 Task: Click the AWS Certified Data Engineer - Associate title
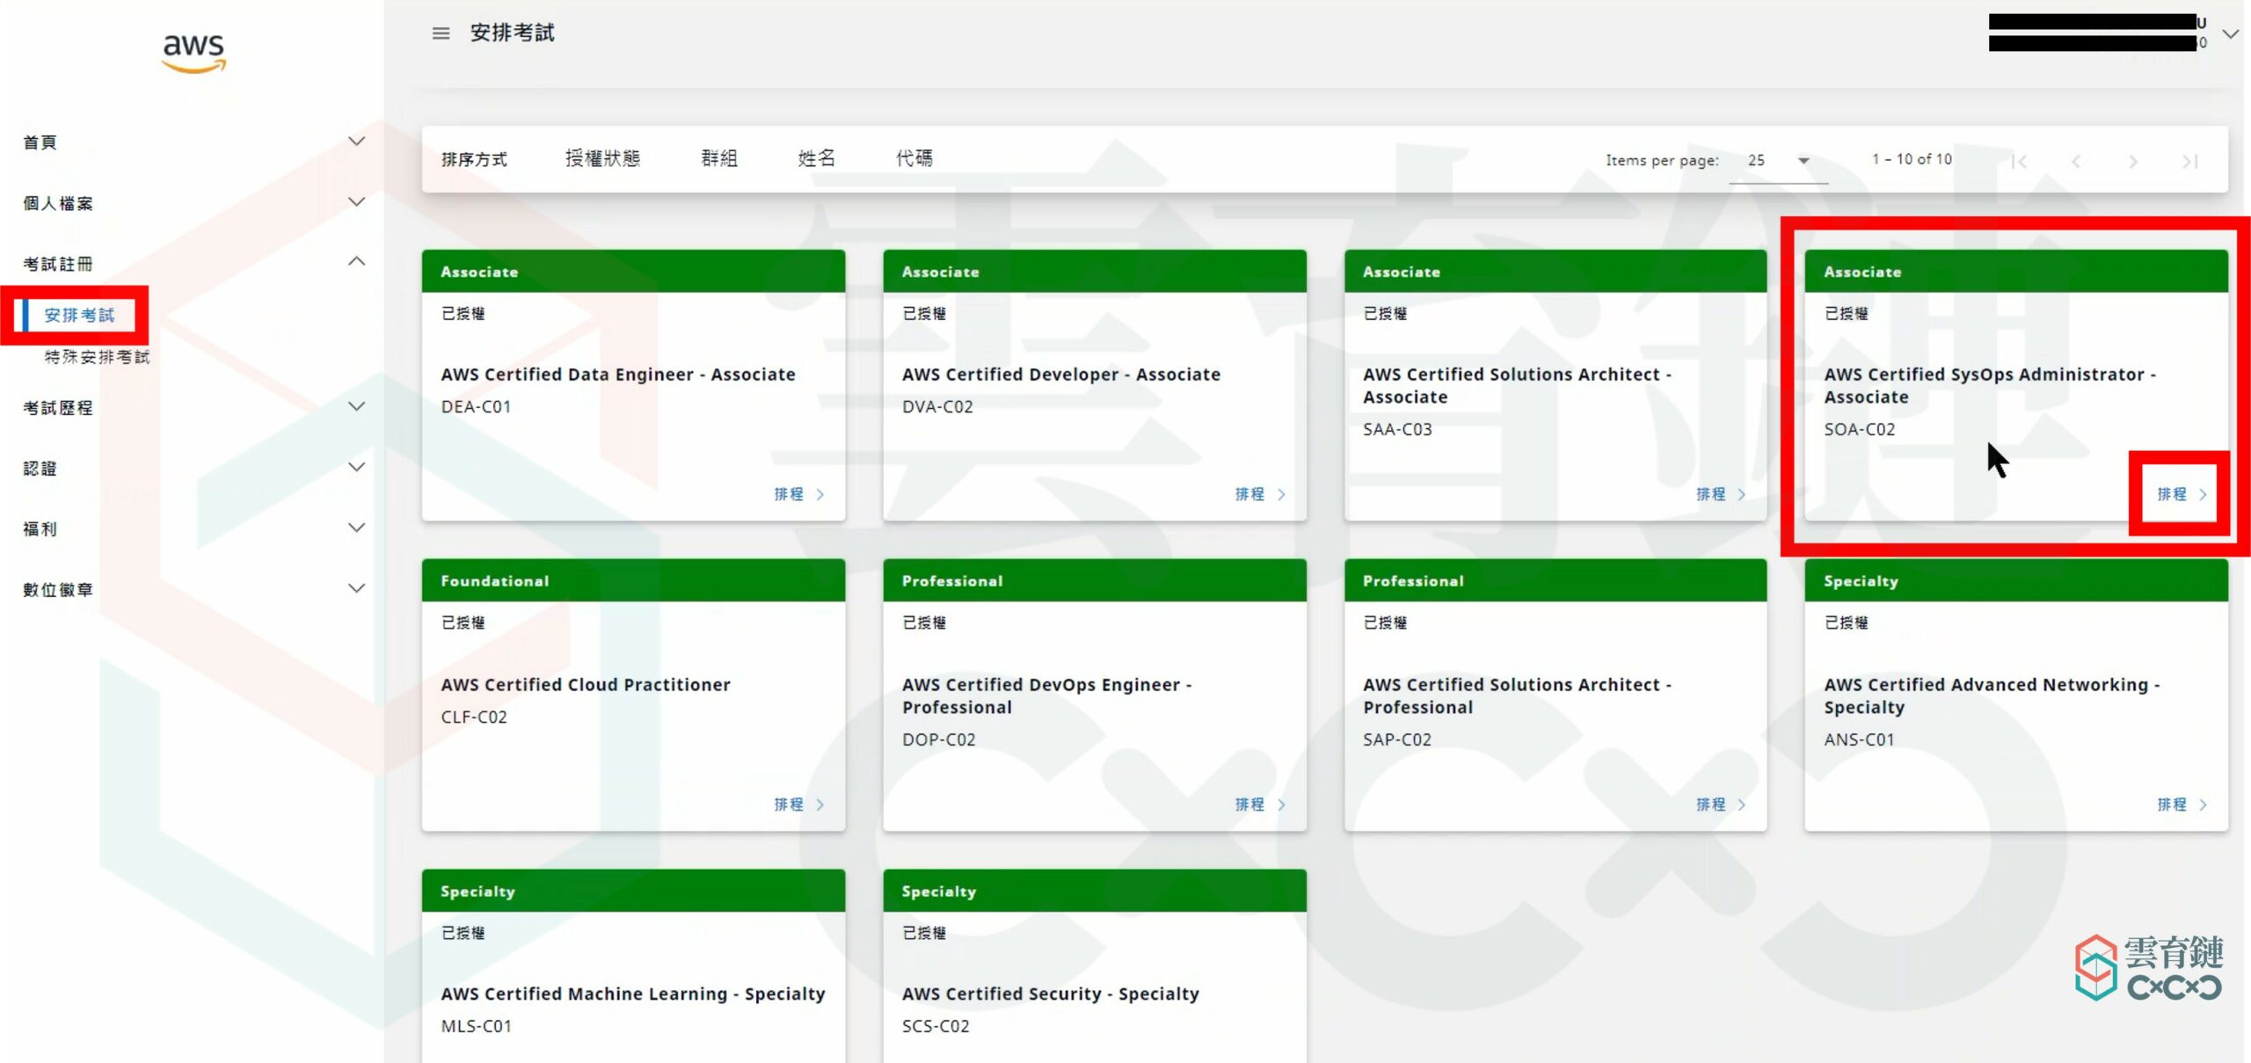coord(618,375)
